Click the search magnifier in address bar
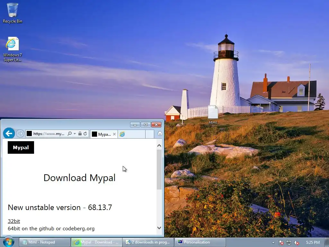The width and height of the screenshot is (329, 247). tap(70, 133)
